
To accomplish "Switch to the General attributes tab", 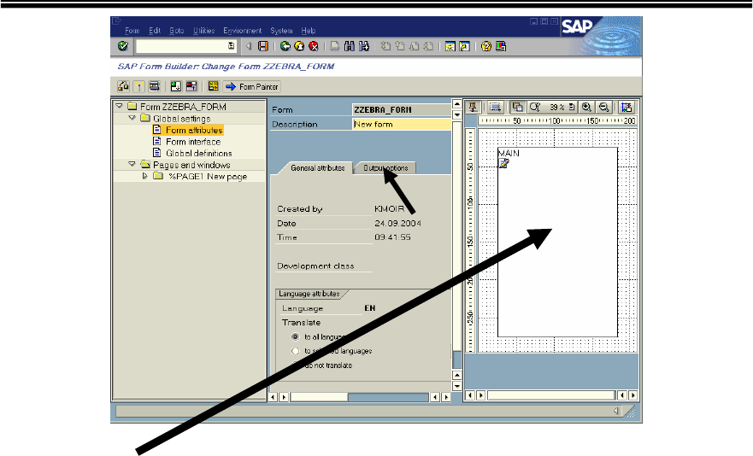I will click(316, 168).
